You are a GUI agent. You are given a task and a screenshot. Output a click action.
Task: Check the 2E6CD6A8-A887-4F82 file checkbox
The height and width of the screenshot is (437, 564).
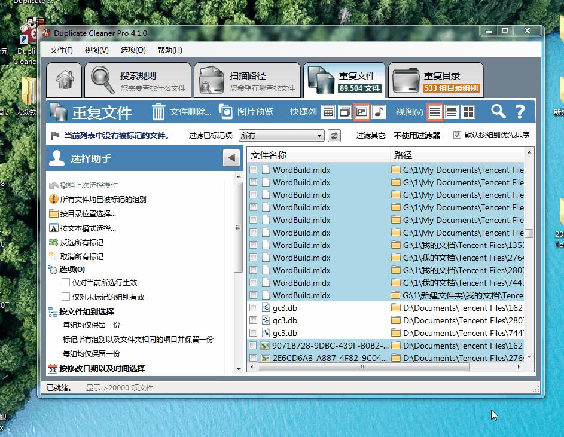(254, 358)
